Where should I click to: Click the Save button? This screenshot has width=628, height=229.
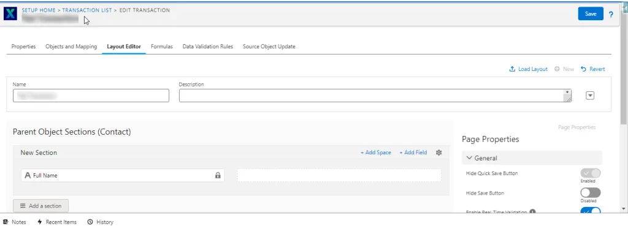591,13
